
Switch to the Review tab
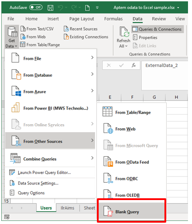159,19
